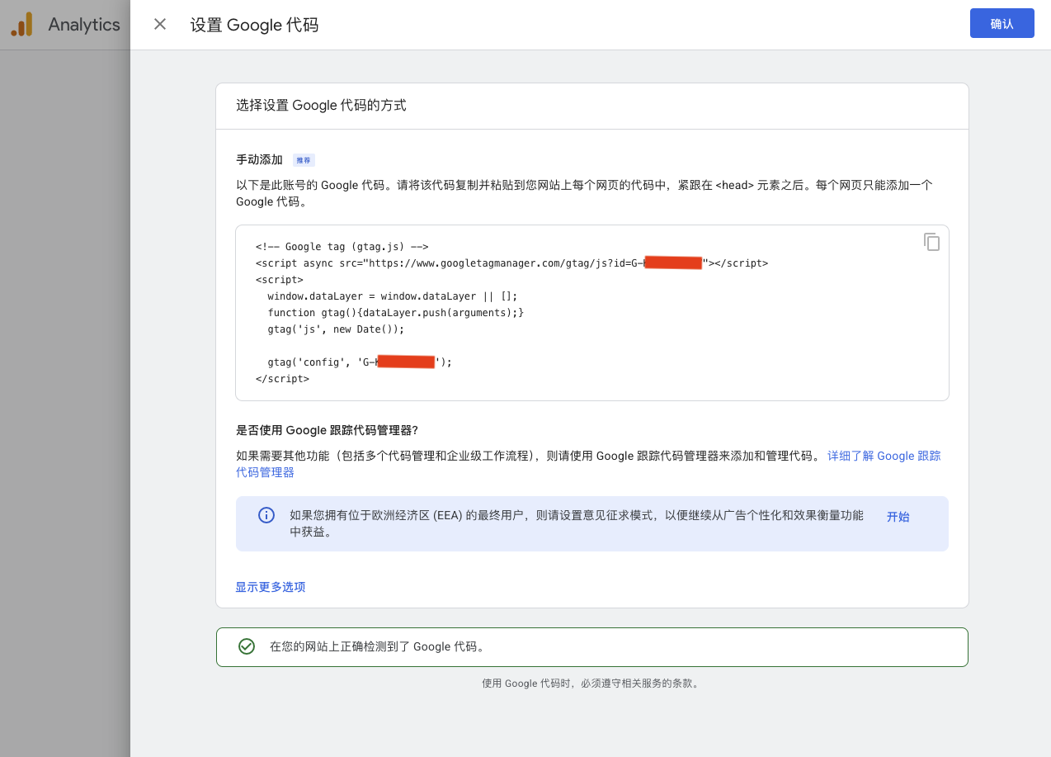Click the redacted ID in the gtag config line
Viewport: 1051px width, 757px height.
click(x=407, y=361)
